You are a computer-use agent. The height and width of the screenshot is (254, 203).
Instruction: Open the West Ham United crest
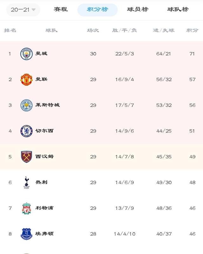tap(26, 157)
